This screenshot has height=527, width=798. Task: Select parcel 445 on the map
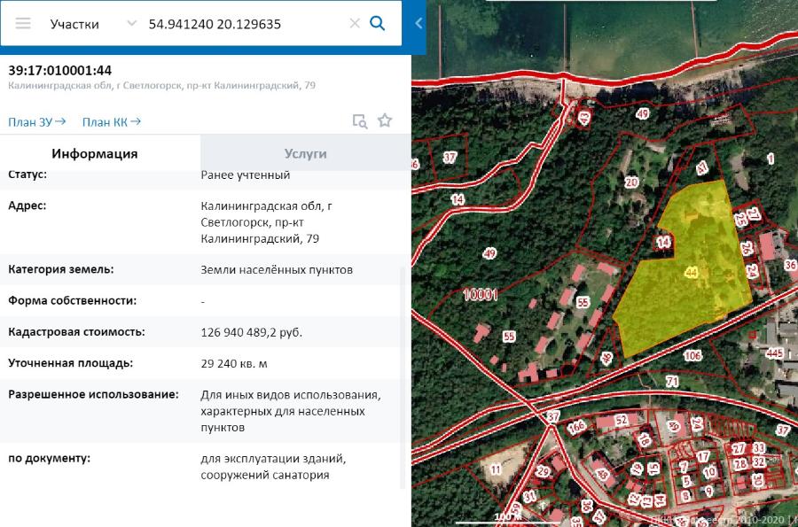tap(773, 353)
